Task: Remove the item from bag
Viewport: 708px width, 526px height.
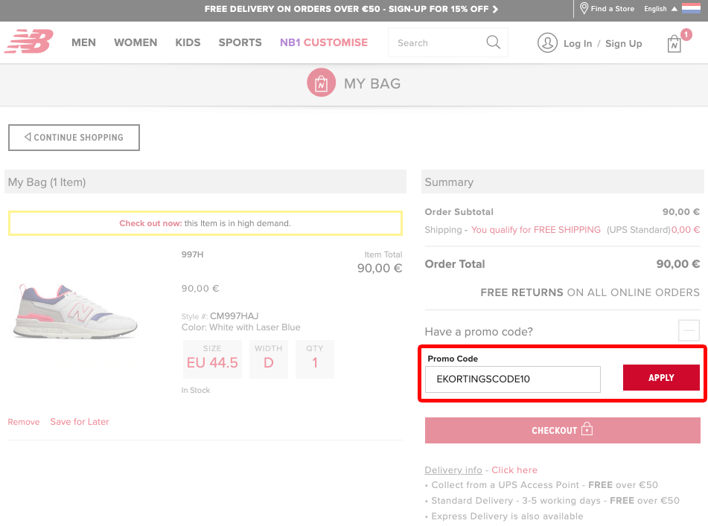Action: pos(24,422)
